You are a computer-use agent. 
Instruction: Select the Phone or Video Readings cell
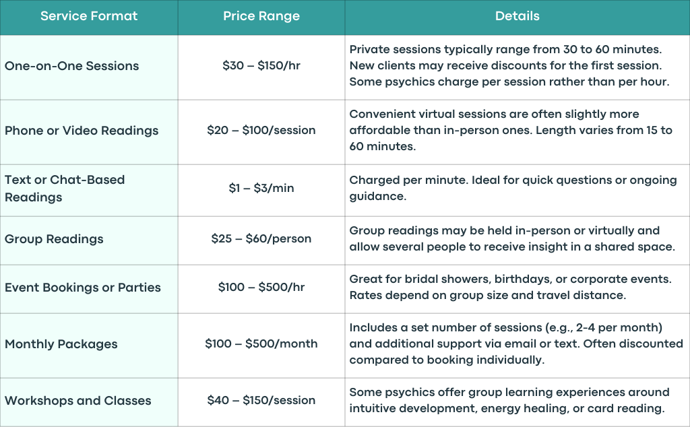[89, 132]
